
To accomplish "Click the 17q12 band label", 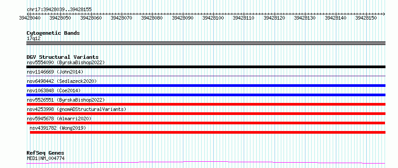I will (34, 39).
